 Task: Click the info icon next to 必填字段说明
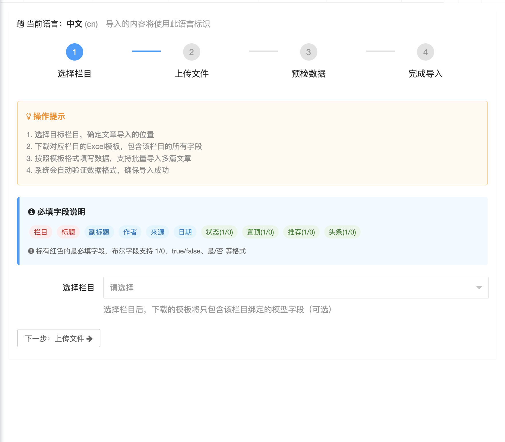tap(31, 212)
